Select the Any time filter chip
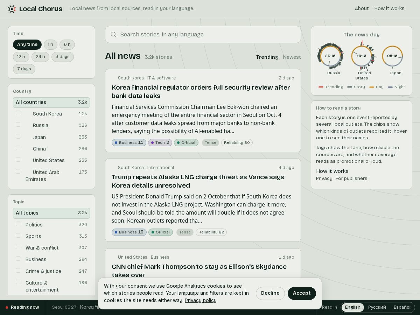420x315 pixels. (27, 44)
